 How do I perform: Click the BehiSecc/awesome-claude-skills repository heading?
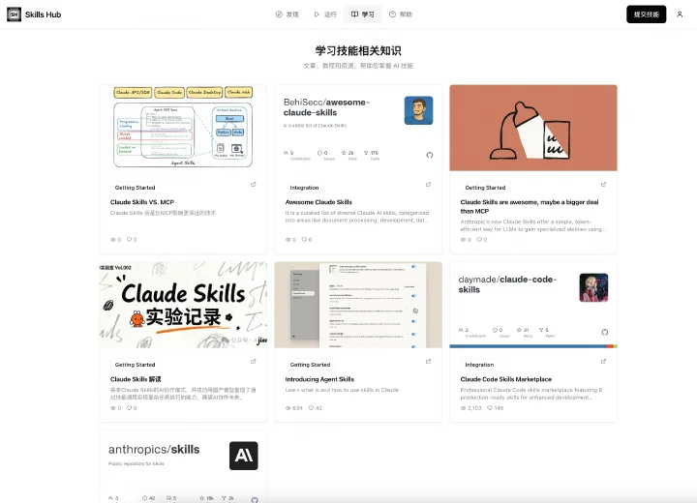tap(327, 107)
